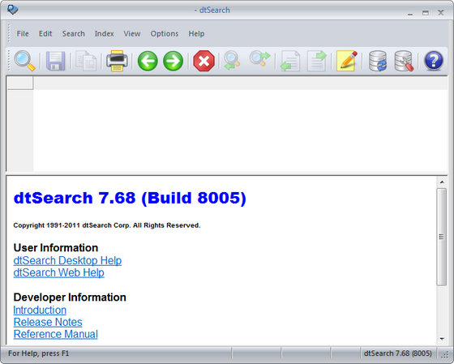
Task: Click the vertical scrollbar down arrow
Action: click(442, 339)
